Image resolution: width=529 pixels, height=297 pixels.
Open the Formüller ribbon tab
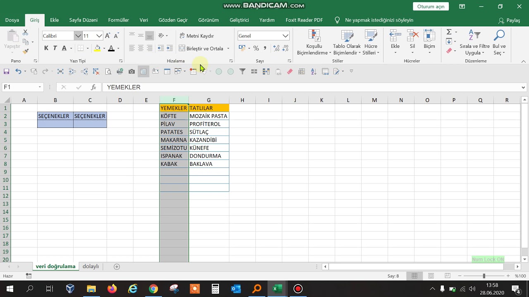coord(119,20)
